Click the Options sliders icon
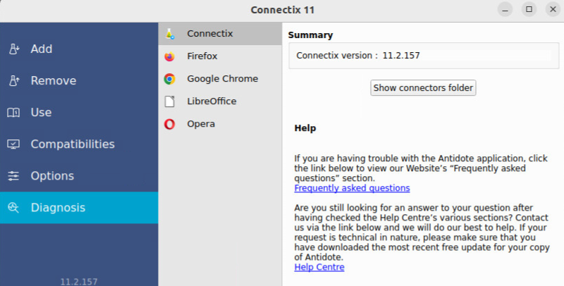Screen dimensions: 564x286 click(x=13, y=176)
